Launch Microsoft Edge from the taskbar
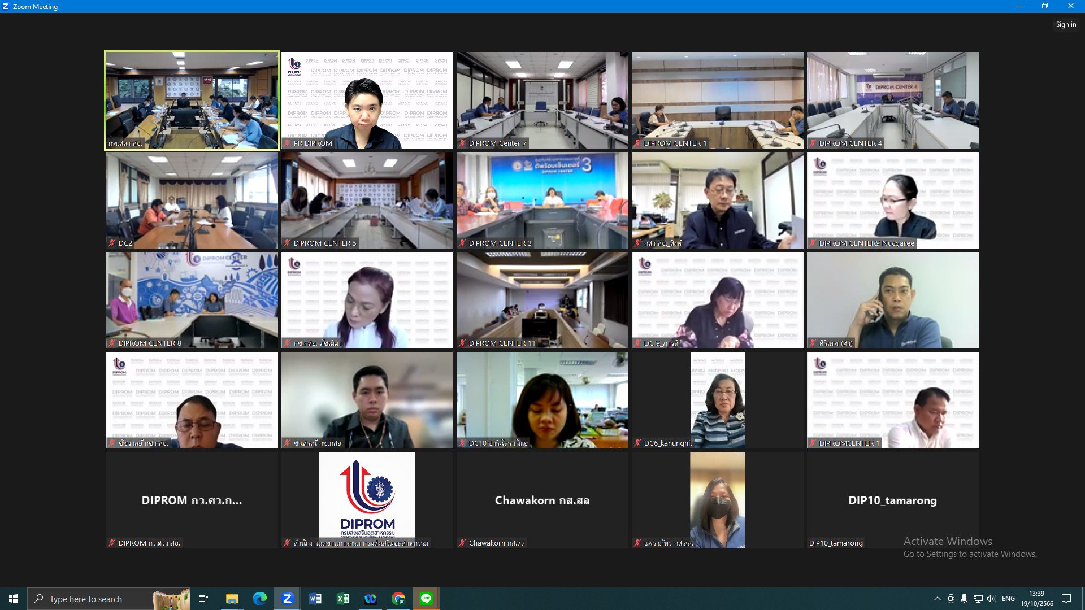The width and height of the screenshot is (1085, 610). tap(259, 599)
